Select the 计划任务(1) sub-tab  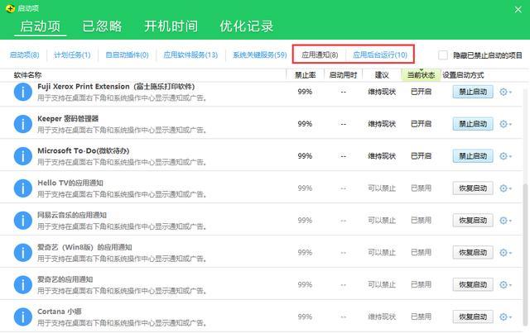pos(72,55)
